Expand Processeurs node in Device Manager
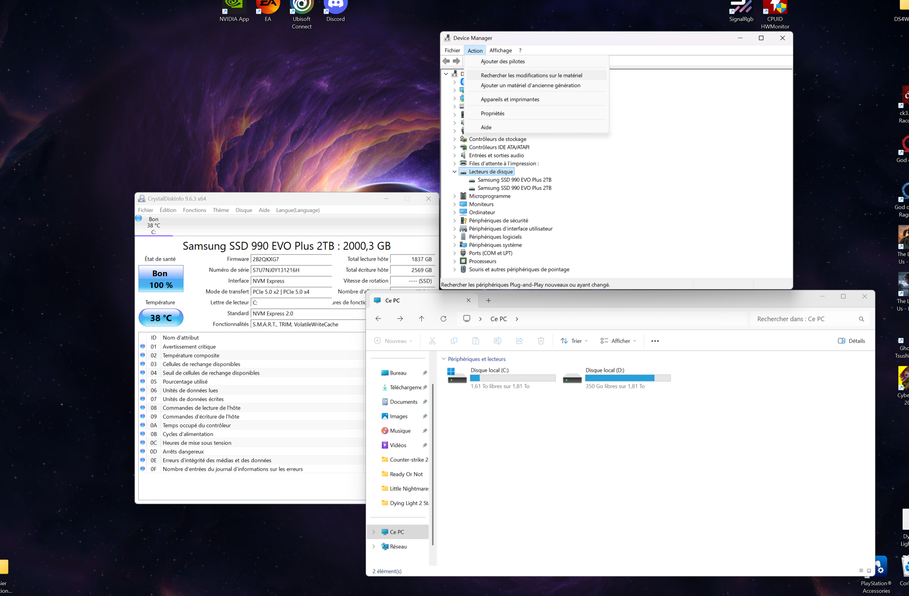The height and width of the screenshot is (596, 909). 454,261
